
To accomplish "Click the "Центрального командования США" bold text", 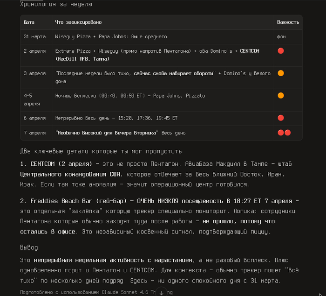I will (70, 174).
